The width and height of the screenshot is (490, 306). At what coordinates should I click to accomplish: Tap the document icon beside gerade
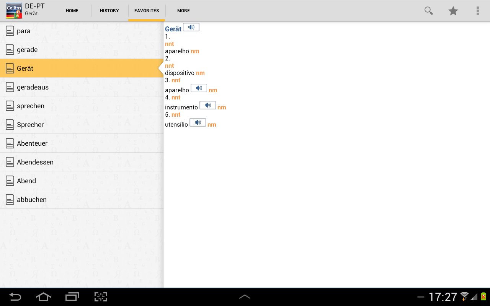point(10,50)
